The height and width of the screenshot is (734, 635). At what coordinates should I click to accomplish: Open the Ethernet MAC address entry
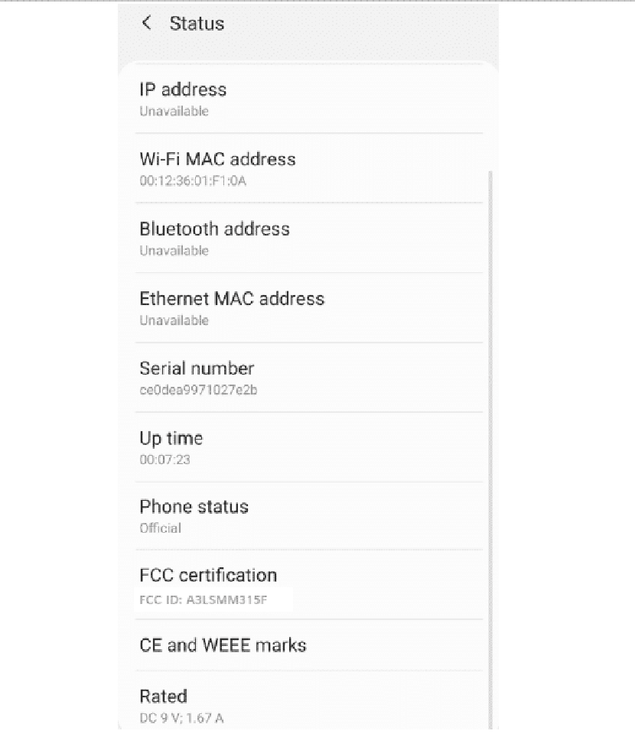click(x=308, y=308)
